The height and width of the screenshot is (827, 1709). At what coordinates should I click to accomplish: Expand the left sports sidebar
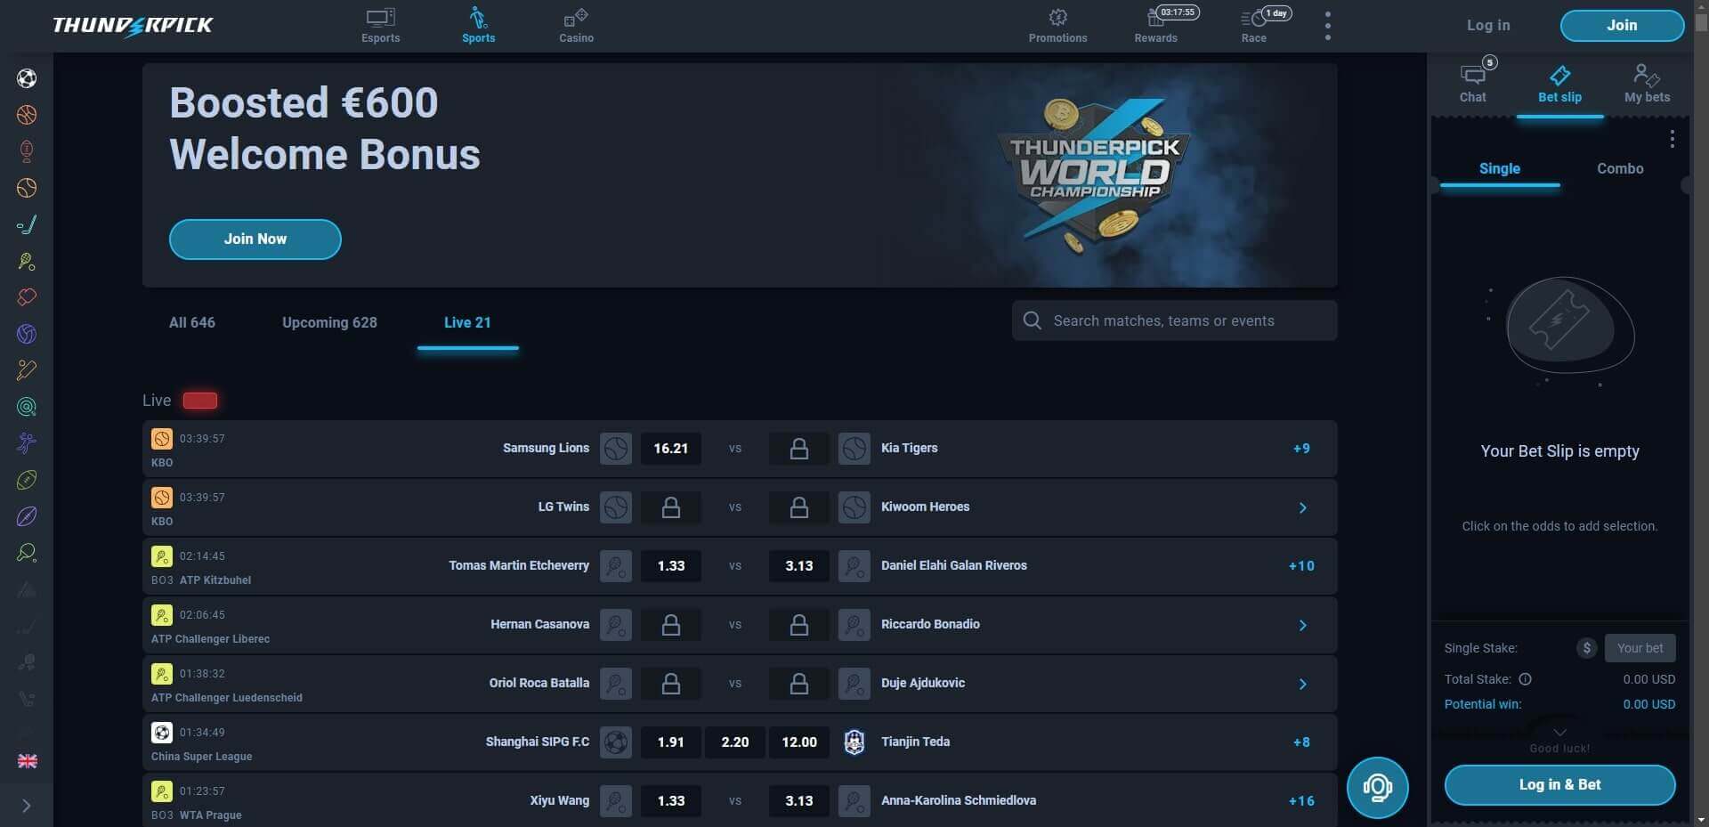[x=27, y=806]
